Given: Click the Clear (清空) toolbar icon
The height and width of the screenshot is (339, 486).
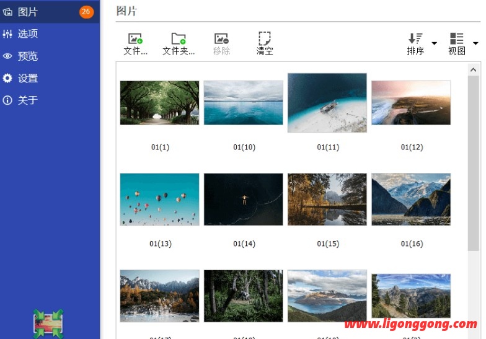Looking at the screenshot, I should pyautogui.click(x=265, y=39).
